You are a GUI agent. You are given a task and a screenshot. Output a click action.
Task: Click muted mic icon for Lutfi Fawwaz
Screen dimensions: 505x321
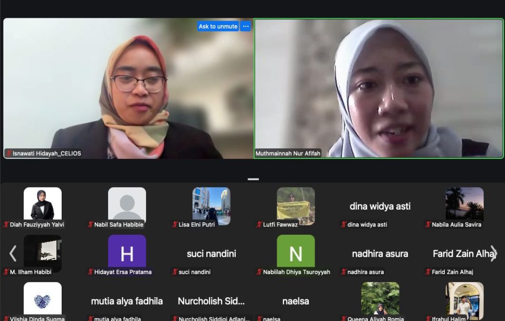pyautogui.click(x=259, y=224)
